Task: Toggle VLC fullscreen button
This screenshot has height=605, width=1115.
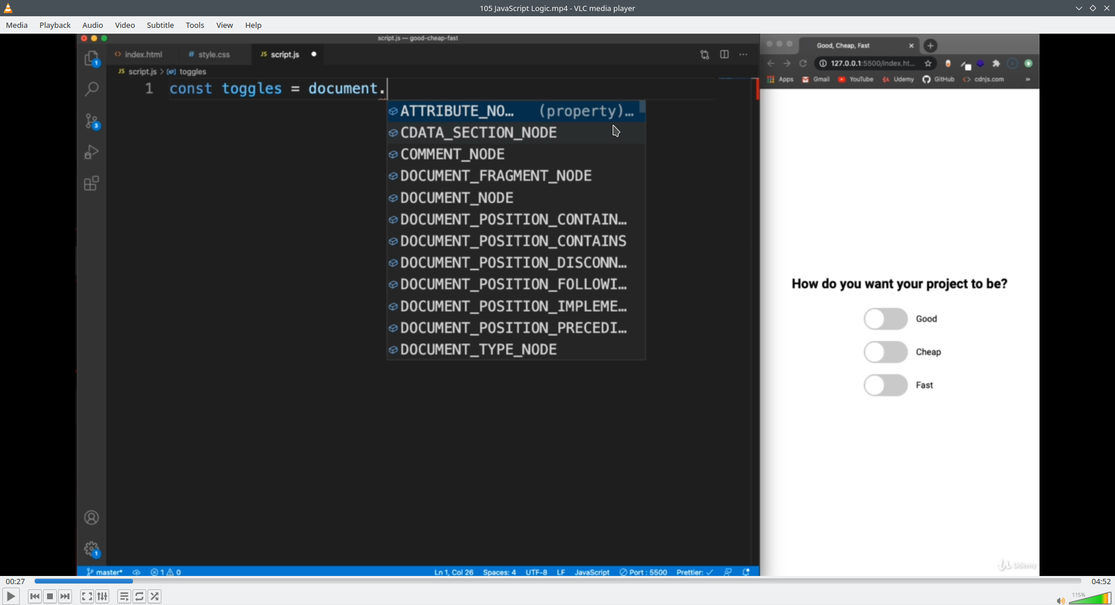Action: (x=87, y=596)
